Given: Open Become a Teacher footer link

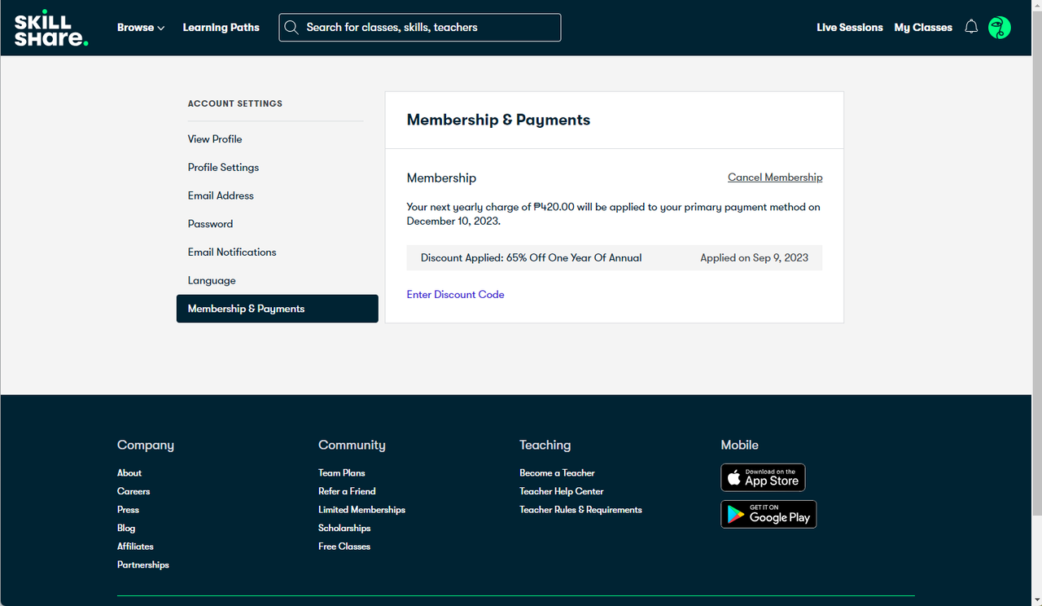Looking at the screenshot, I should [557, 473].
